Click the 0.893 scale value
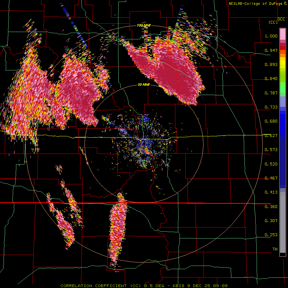Viewport: 288px width, 288px height. point(271,64)
